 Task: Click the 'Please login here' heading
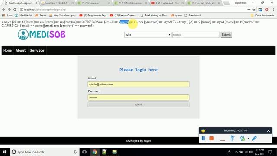click(138, 70)
